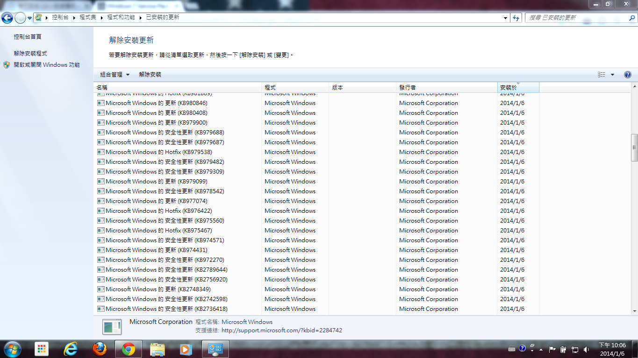Select the Hotfix (KB975467) row

(316, 231)
